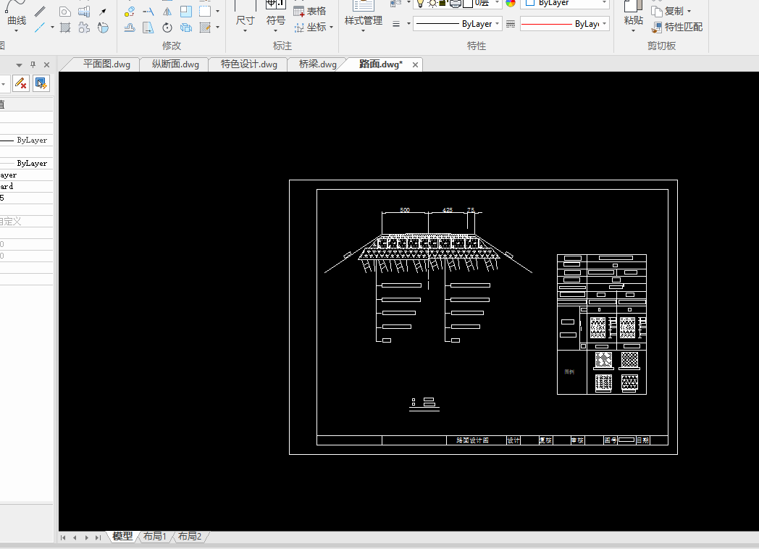Screen dimensions: 759x549
Task: Expand the construction line tool dropdown arrow
Action: tap(52, 28)
